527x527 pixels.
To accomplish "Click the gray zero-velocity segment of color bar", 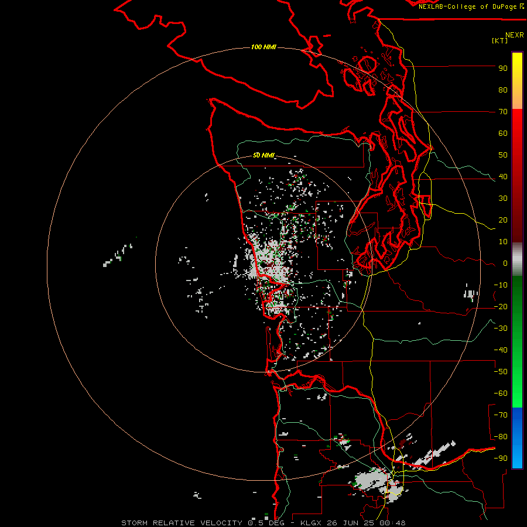I will [x=517, y=259].
